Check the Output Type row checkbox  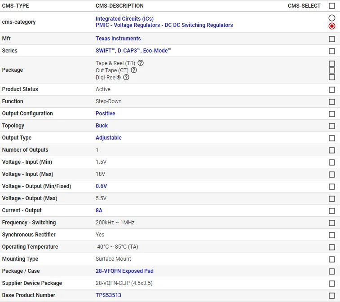[x=332, y=138]
